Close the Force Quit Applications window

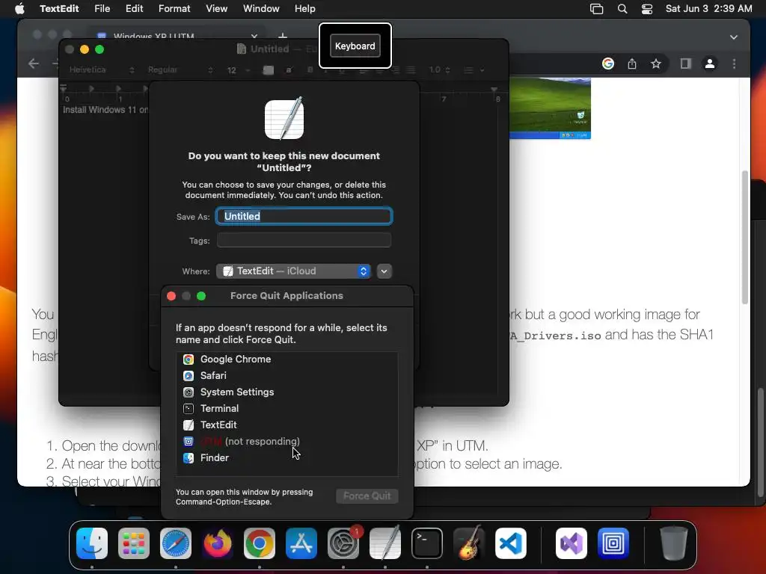[171, 296]
